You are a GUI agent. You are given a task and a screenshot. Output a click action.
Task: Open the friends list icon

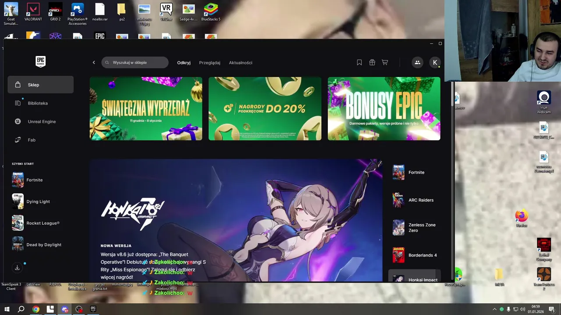pos(417,63)
